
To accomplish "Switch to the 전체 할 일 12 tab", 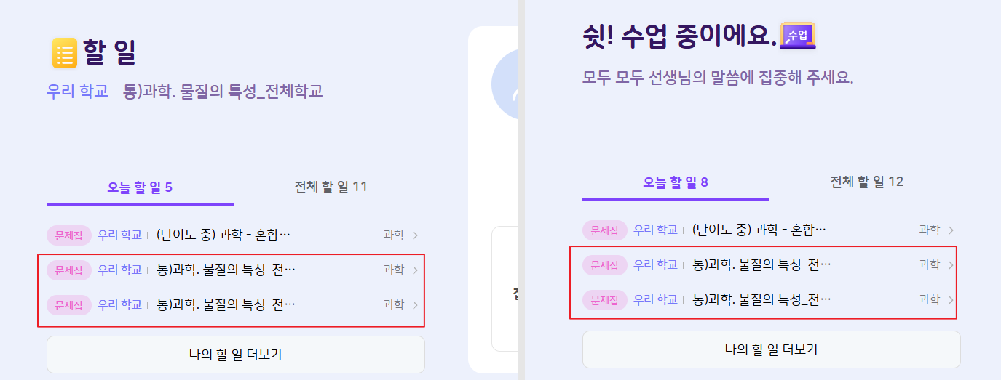I will [866, 182].
